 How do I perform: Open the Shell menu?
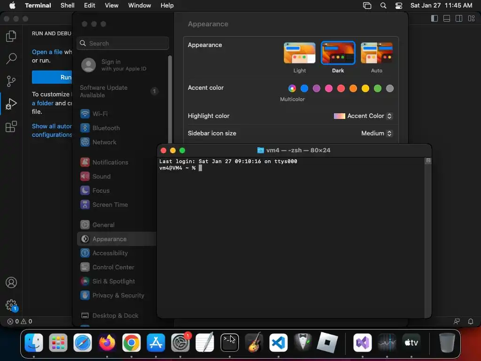tap(68, 6)
